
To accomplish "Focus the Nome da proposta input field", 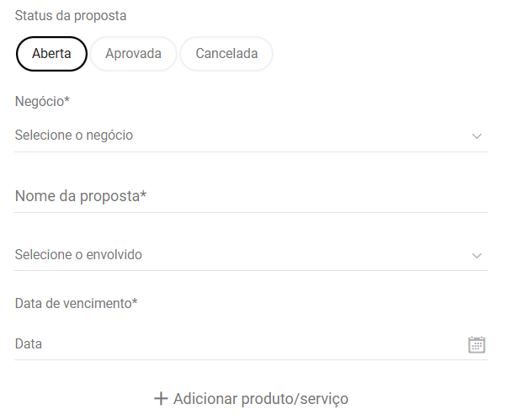I will [x=251, y=196].
